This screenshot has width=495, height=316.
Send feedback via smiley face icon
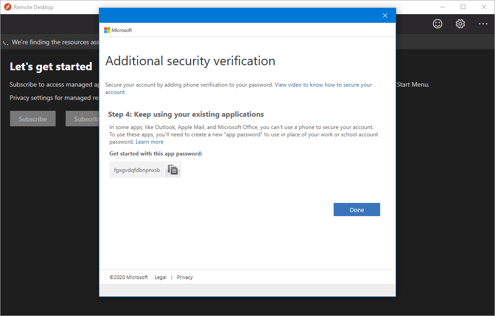click(x=437, y=24)
